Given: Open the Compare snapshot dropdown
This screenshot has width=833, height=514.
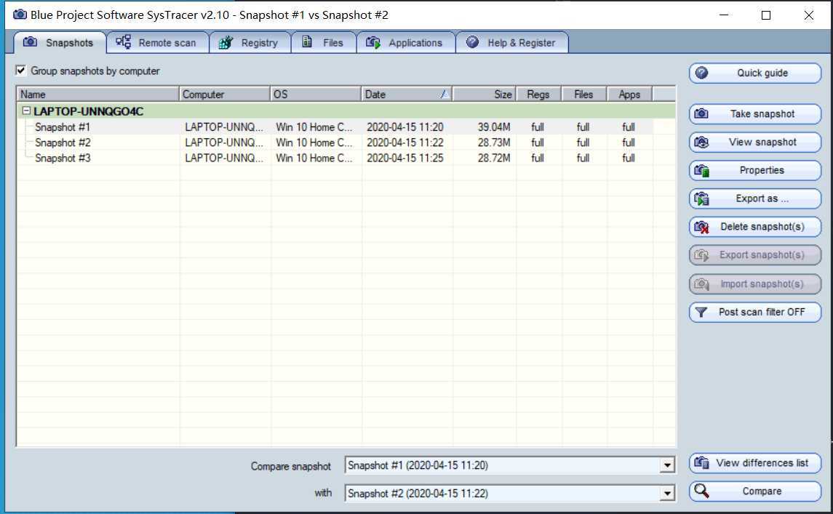Looking at the screenshot, I should point(668,466).
